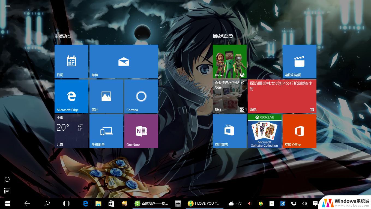Open the crowned game icon in taskbar
Screen dimensions: 371x209
click(x=125, y=203)
